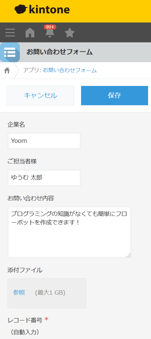This screenshot has height=339, width=151.
Task: Focus the ご担当者様 field with ゆうむ 太郎
Action: point(44,178)
